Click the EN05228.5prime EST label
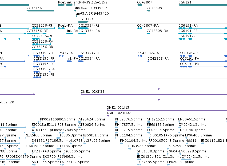 193,151
